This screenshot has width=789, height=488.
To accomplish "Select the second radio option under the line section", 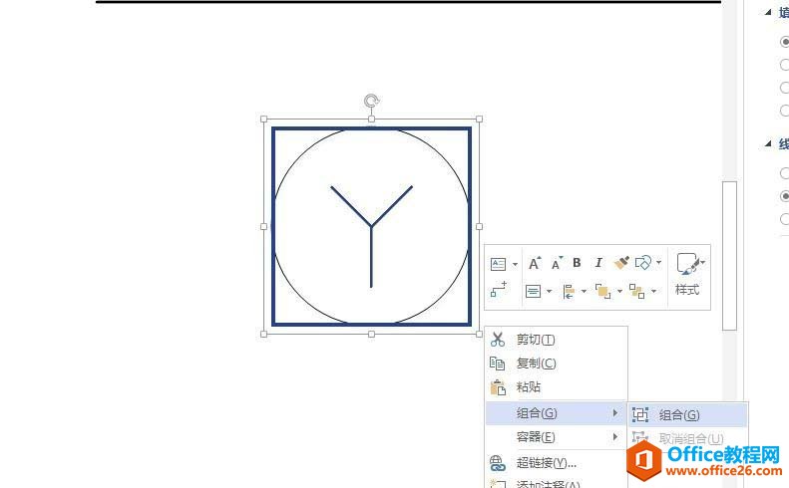I will [x=785, y=196].
